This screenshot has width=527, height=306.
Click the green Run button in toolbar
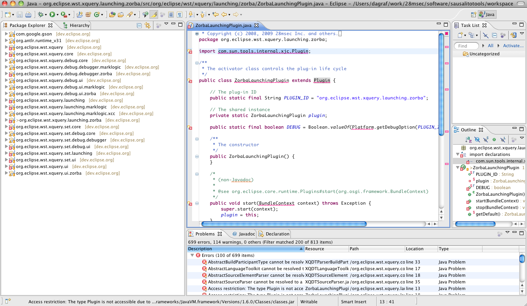(x=52, y=15)
